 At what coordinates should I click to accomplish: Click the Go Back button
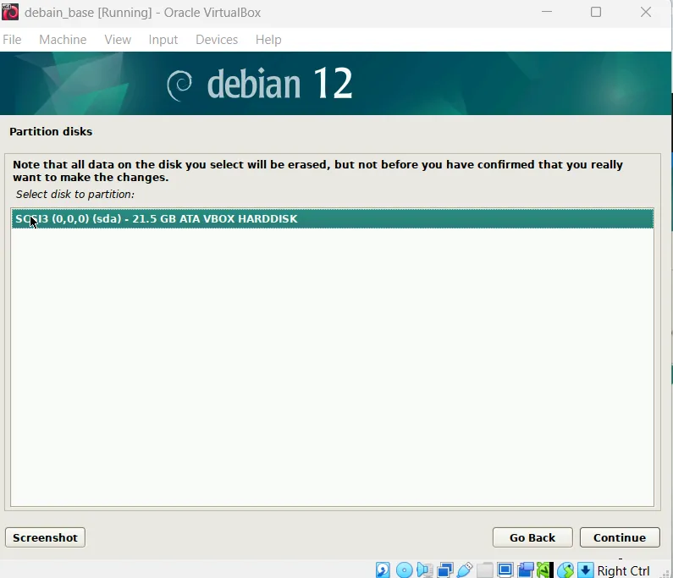532,537
